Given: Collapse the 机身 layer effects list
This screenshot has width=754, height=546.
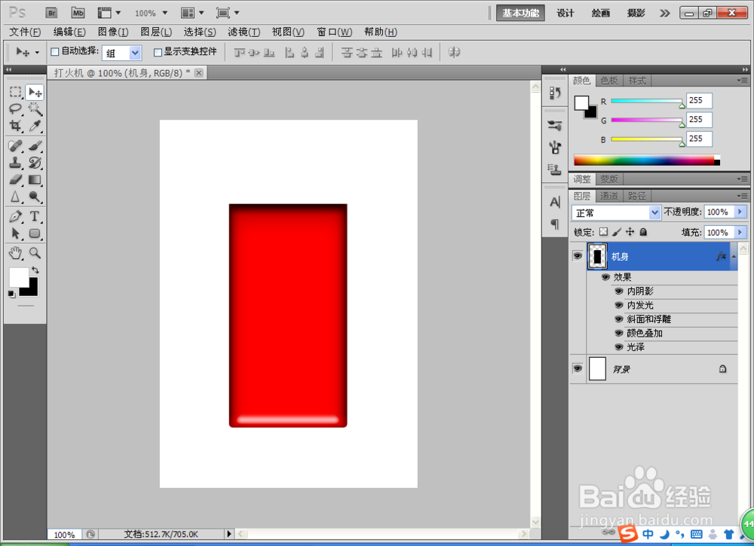Looking at the screenshot, I should tap(734, 257).
